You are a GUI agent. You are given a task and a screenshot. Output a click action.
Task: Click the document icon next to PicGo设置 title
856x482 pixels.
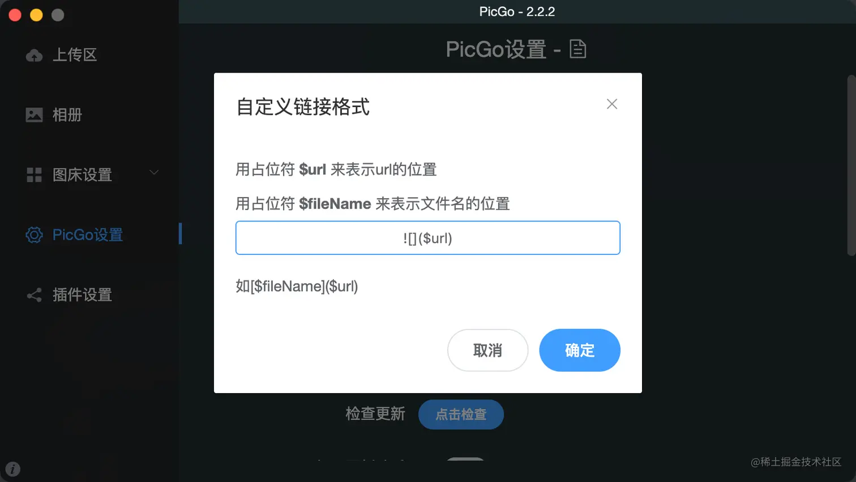pyautogui.click(x=577, y=49)
